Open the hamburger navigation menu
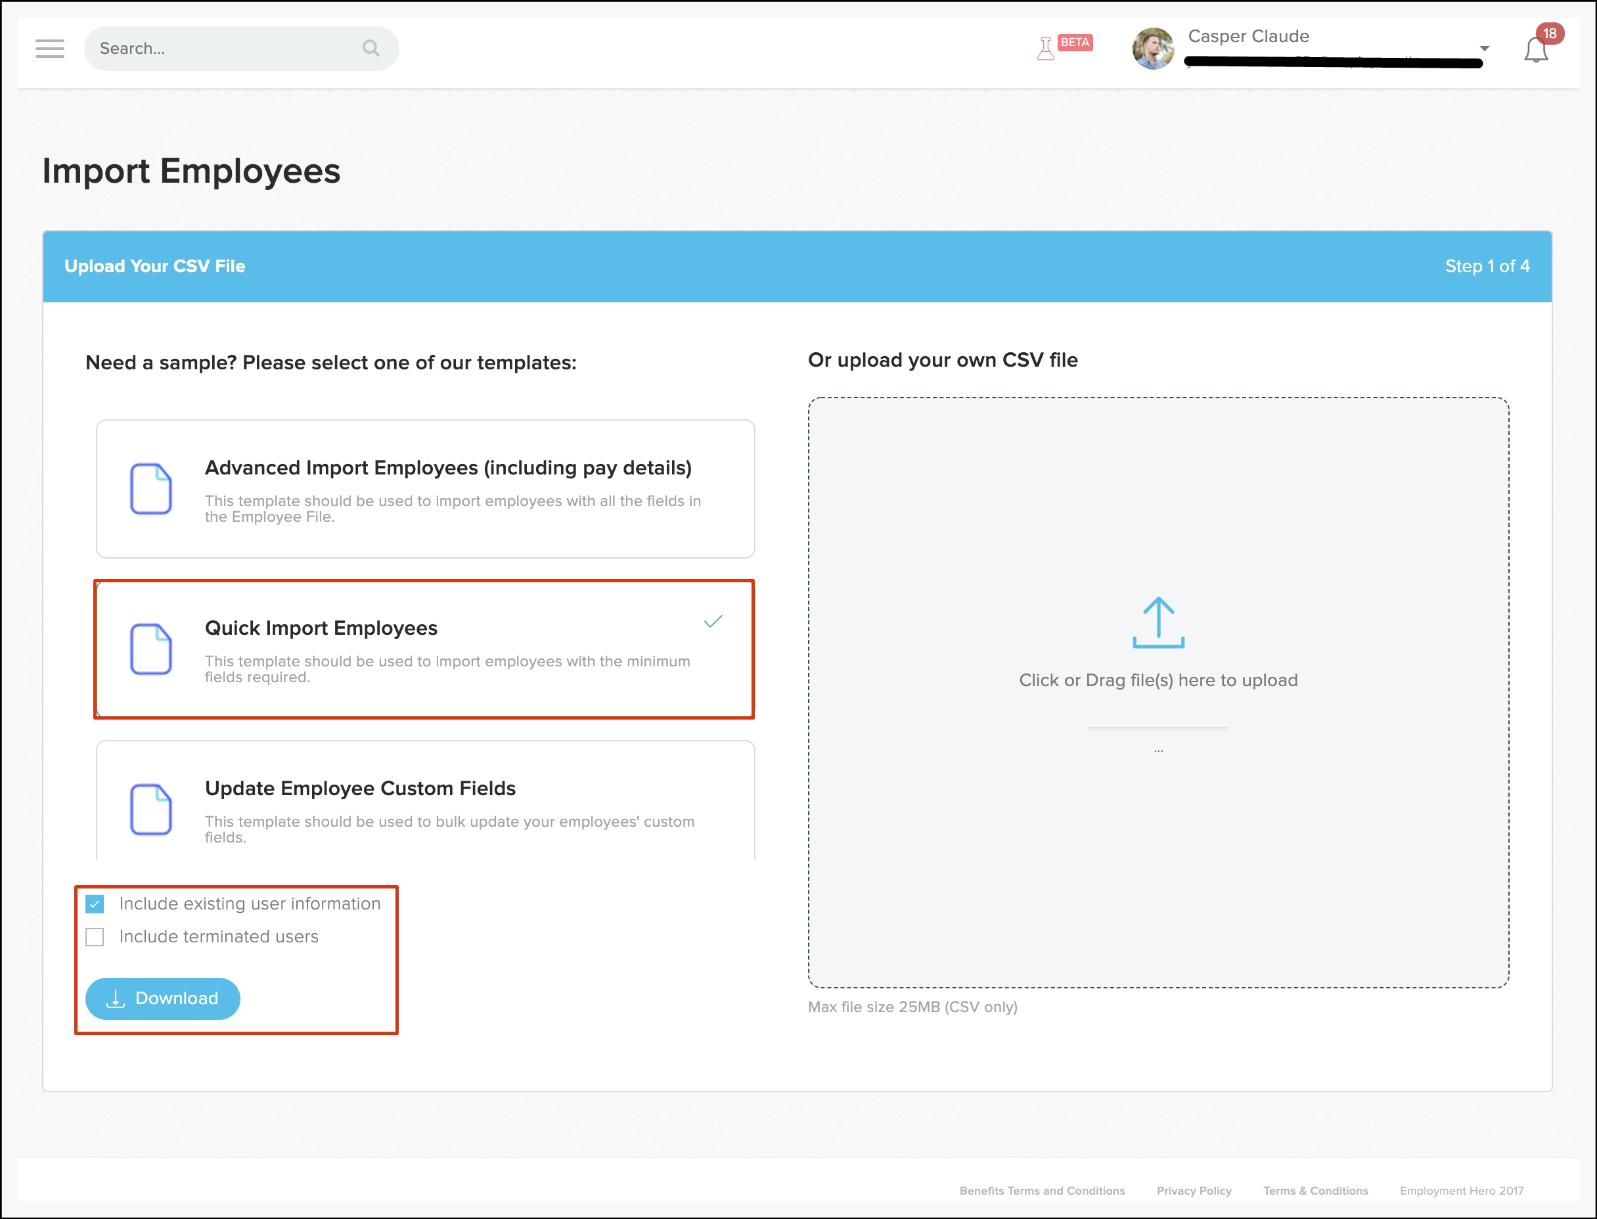Viewport: 1597px width, 1219px height. 49,49
